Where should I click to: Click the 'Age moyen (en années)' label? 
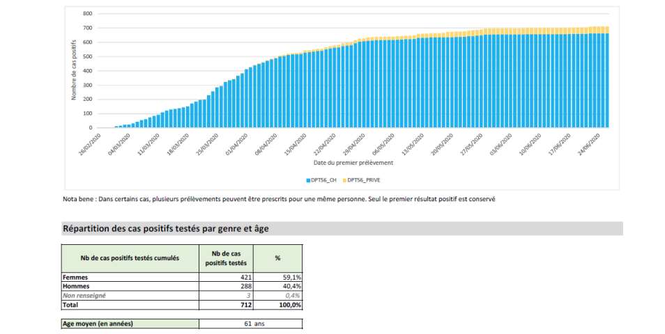(98, 324)
